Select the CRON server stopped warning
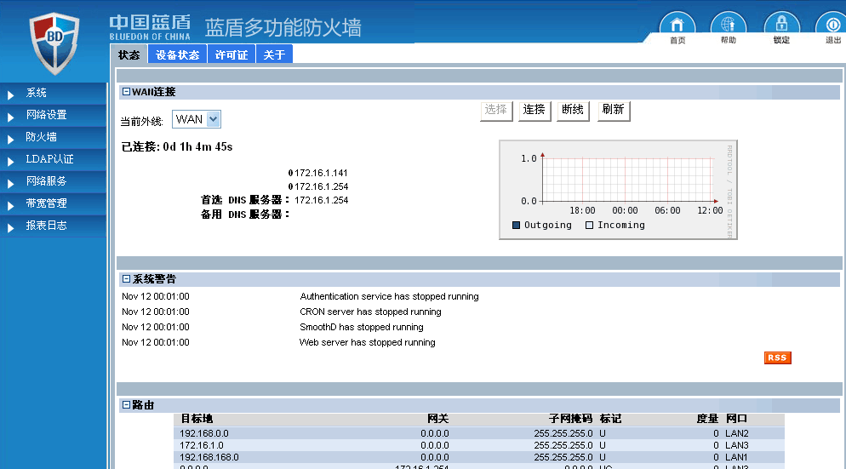 (370, 312)
